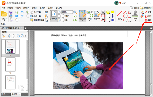153x97 pixels.
Task: Click the save floppy disk icon
Action: (11, 12)
